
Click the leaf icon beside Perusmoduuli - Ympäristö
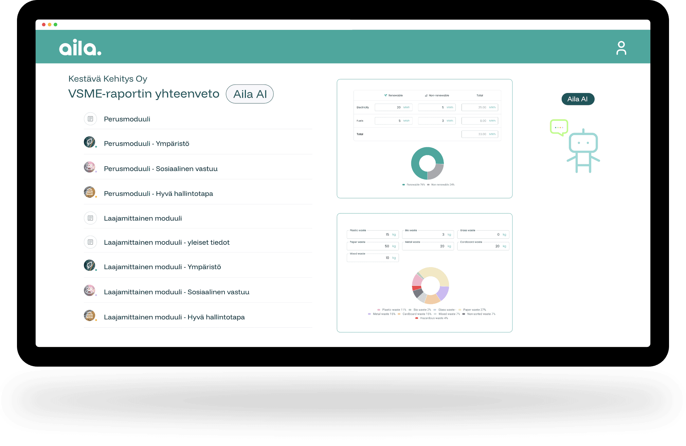click(x=90, y=142)
